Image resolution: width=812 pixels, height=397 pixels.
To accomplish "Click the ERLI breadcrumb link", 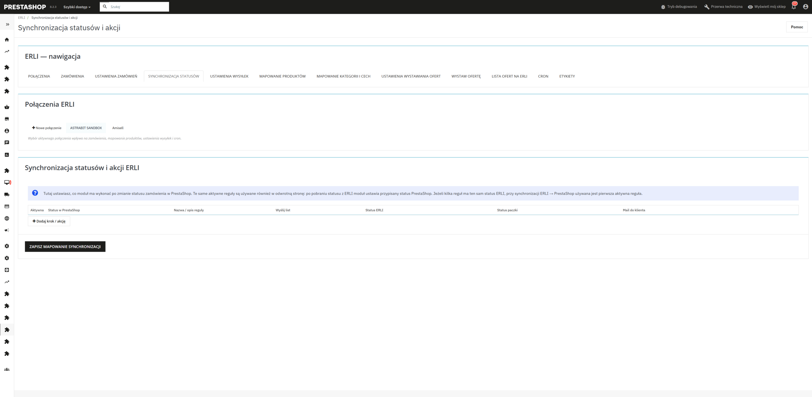I will pyautogui.click(x=22, y=18).
